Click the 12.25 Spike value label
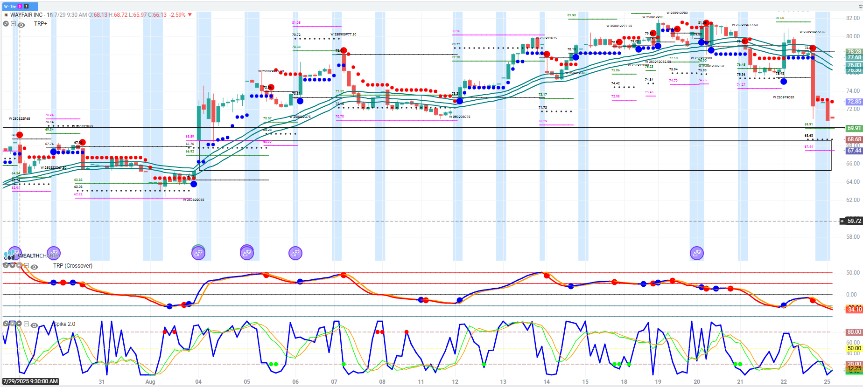The image size is (863, 387). (854, 368)
